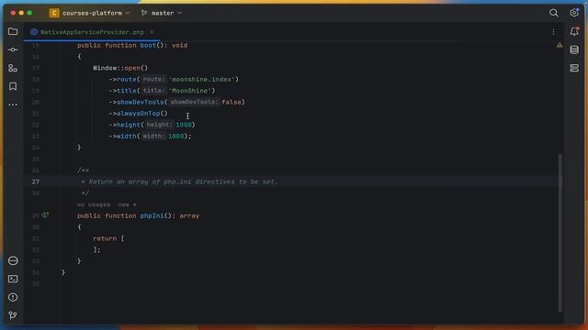Open the Terminal tool window
This screenshot has height=330, width=588.
pyautogui.click(x=13, y=279)
